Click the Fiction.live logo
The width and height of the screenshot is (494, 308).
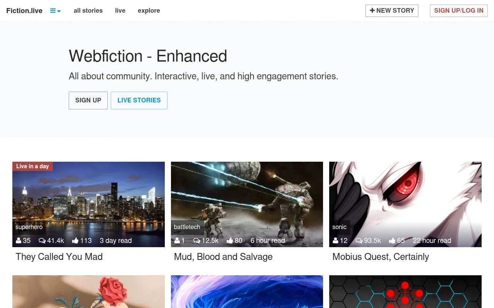[24, 11]
